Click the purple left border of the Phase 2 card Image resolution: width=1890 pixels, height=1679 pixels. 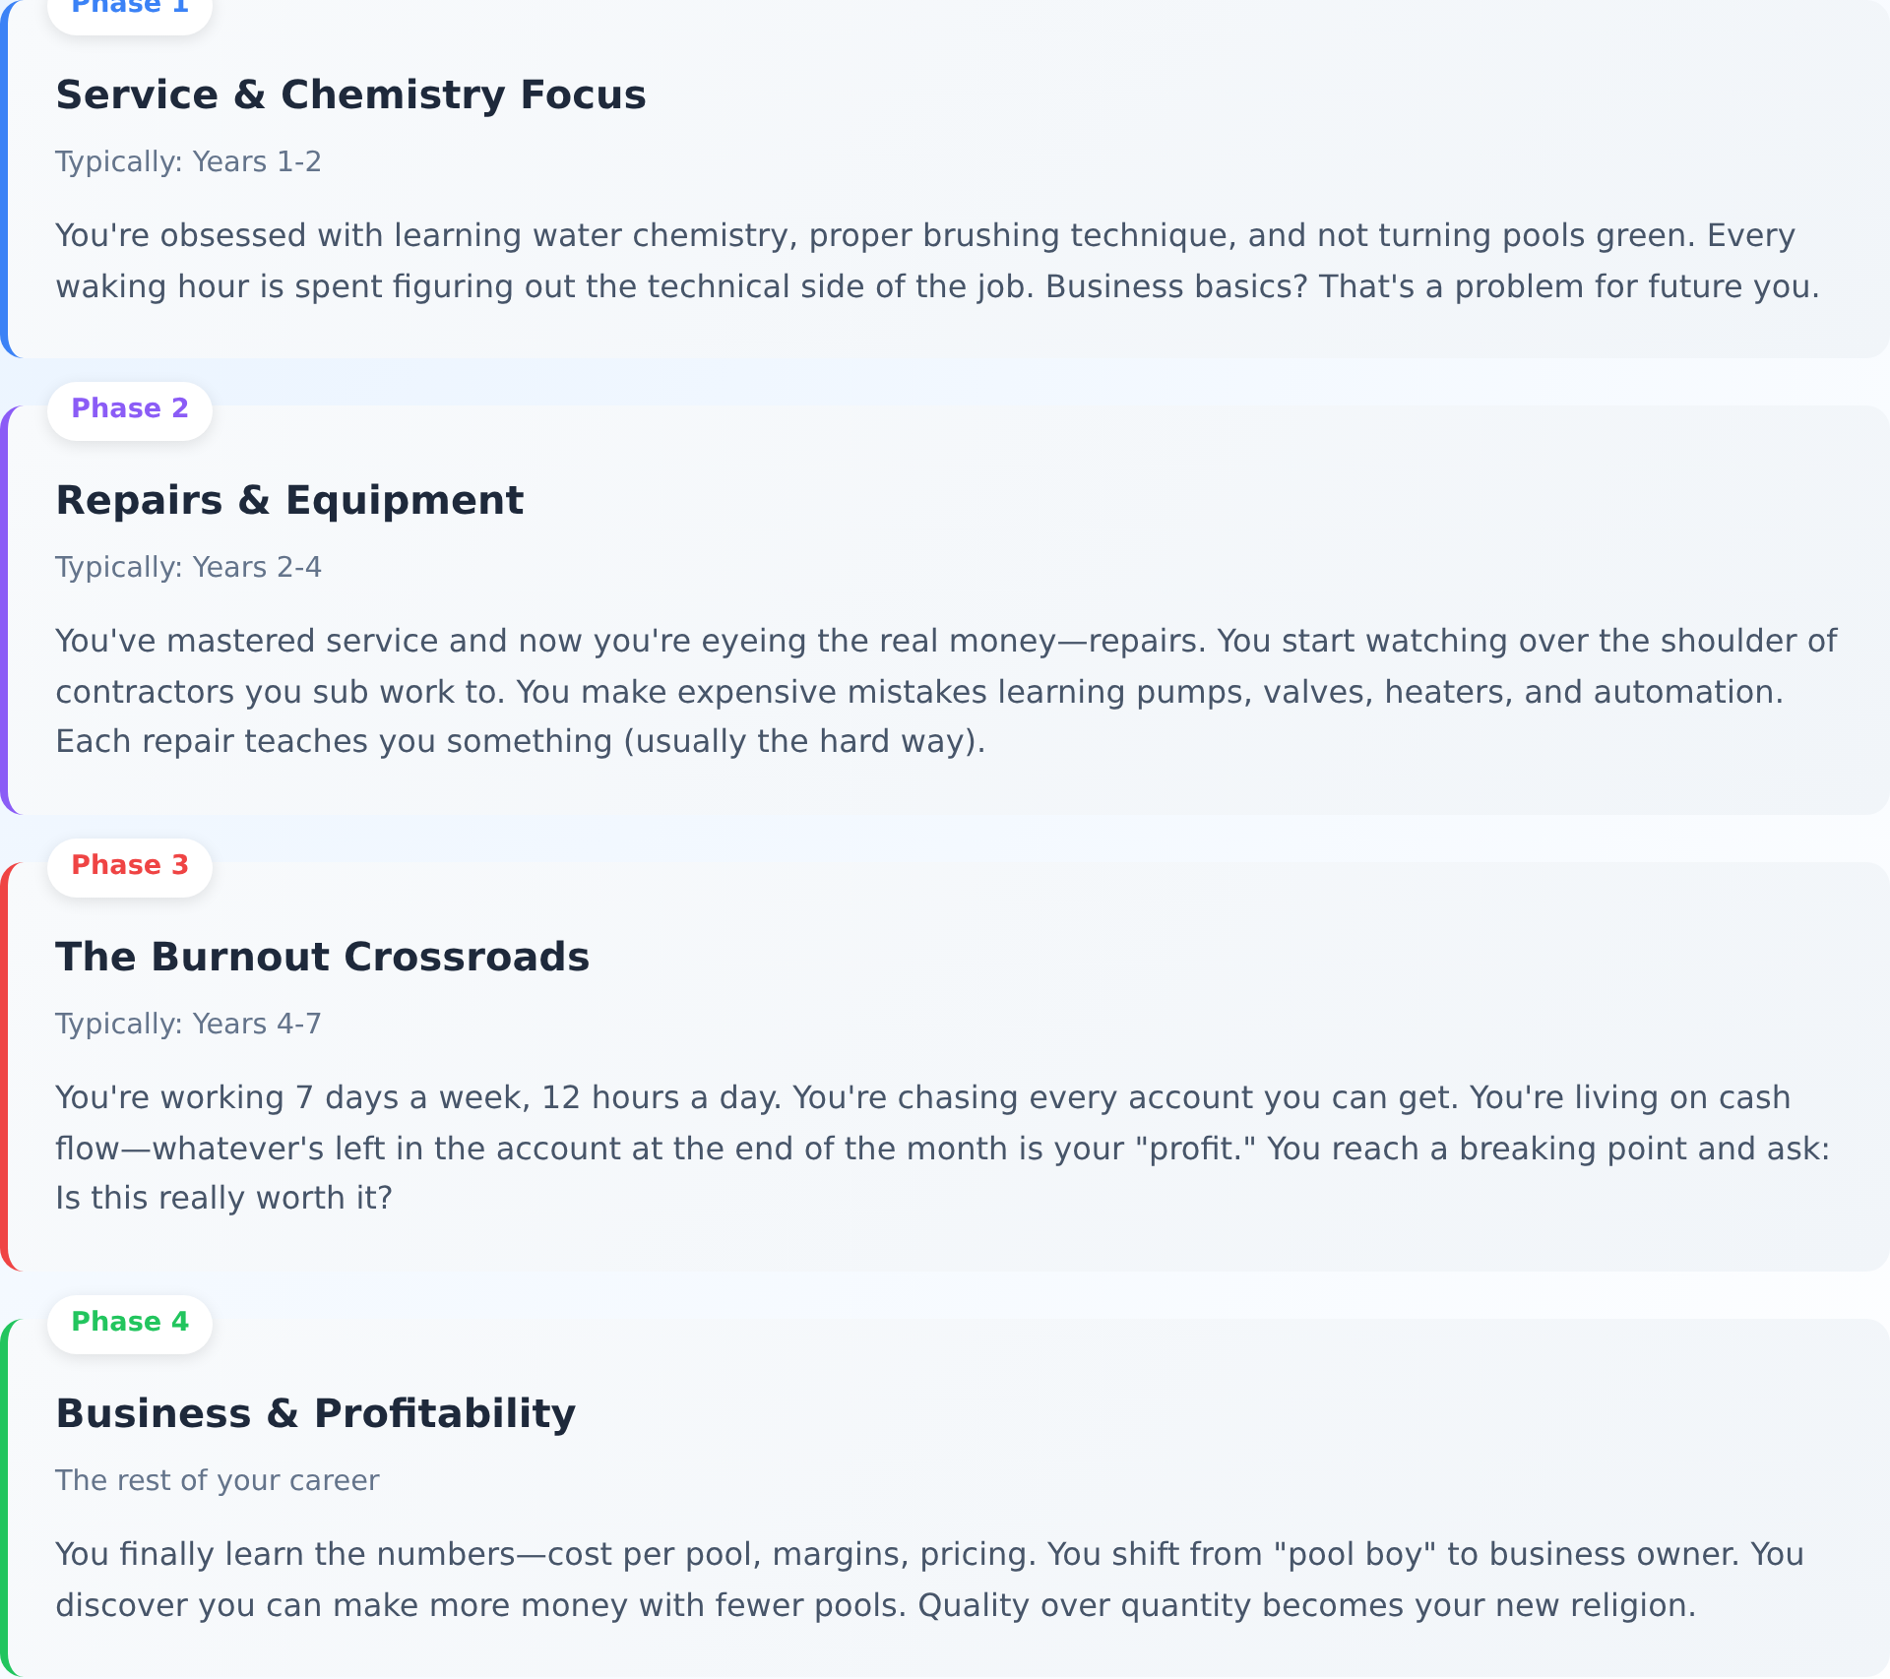[4, 610]
